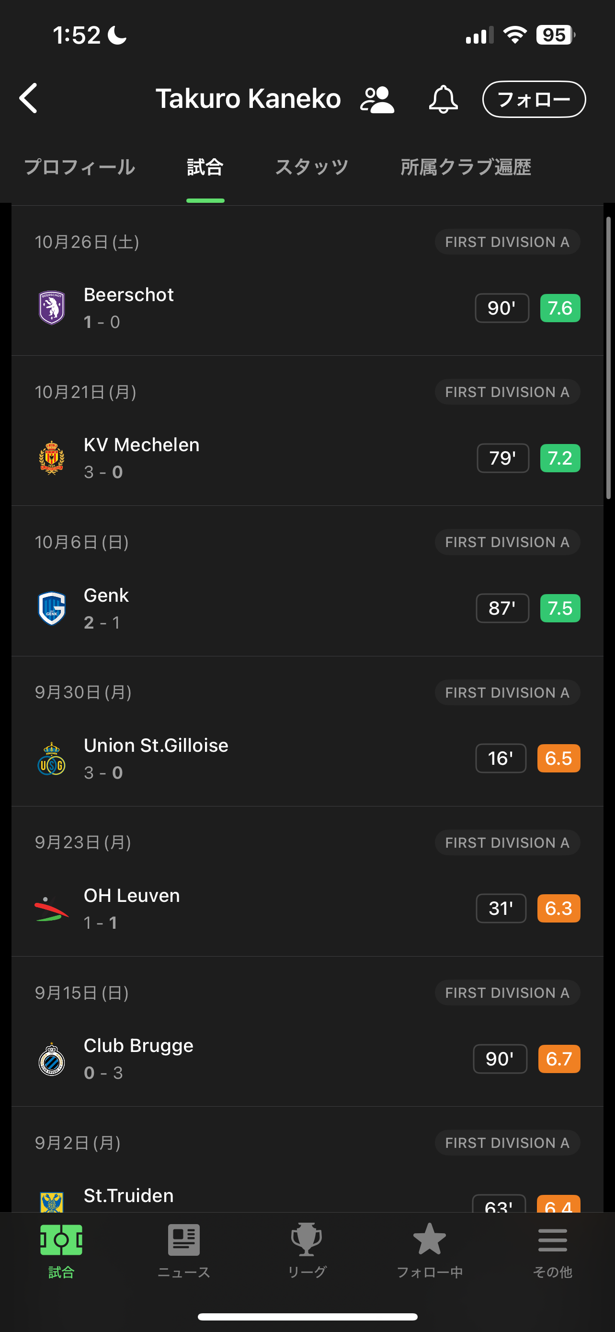Tap the Beerschot club crest
Image resolution: width=615 pixels, height=1332 pixels.
52,308
